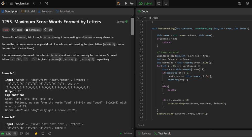Like the problem thumbs up icon
This screenshot has height=137, width=252.
[6, 133]
